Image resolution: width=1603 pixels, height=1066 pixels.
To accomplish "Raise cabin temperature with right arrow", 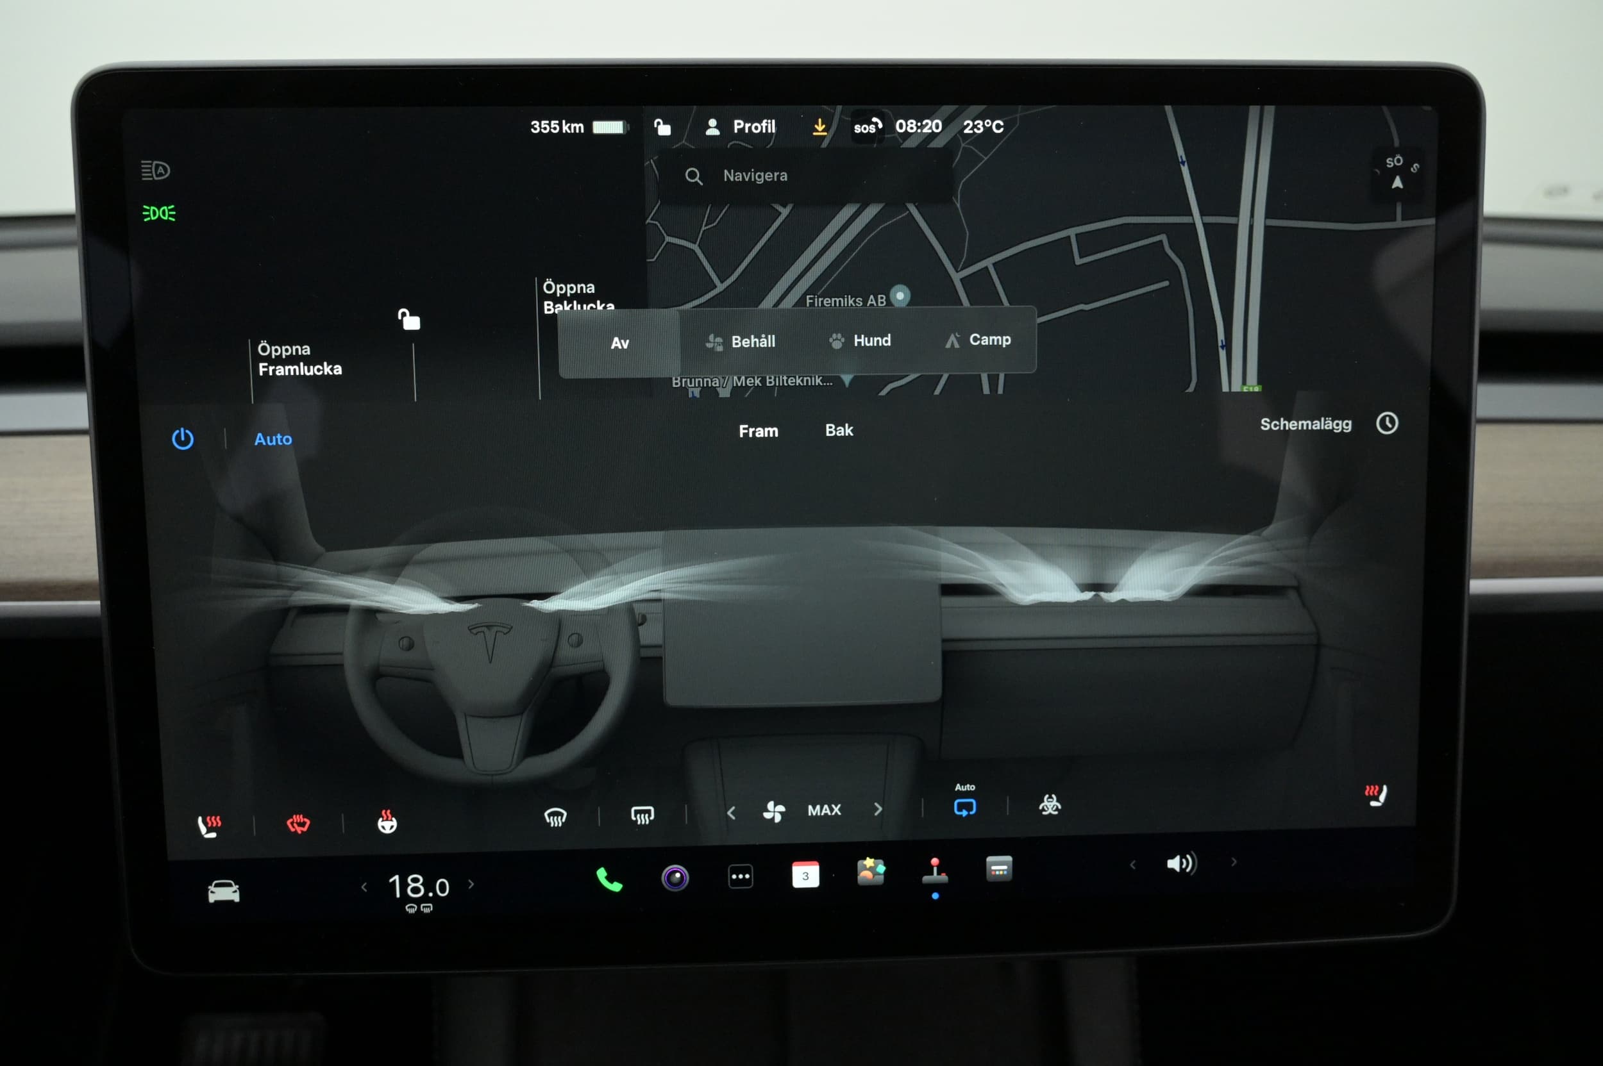I will (471, 885).
